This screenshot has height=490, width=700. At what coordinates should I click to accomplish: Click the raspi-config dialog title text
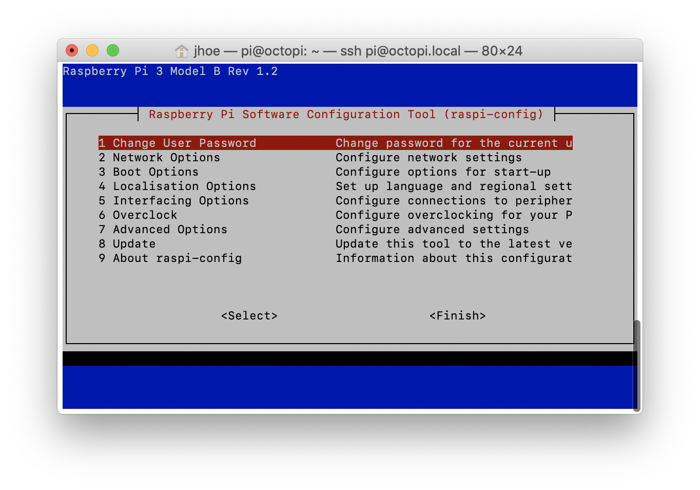(346, 115)
